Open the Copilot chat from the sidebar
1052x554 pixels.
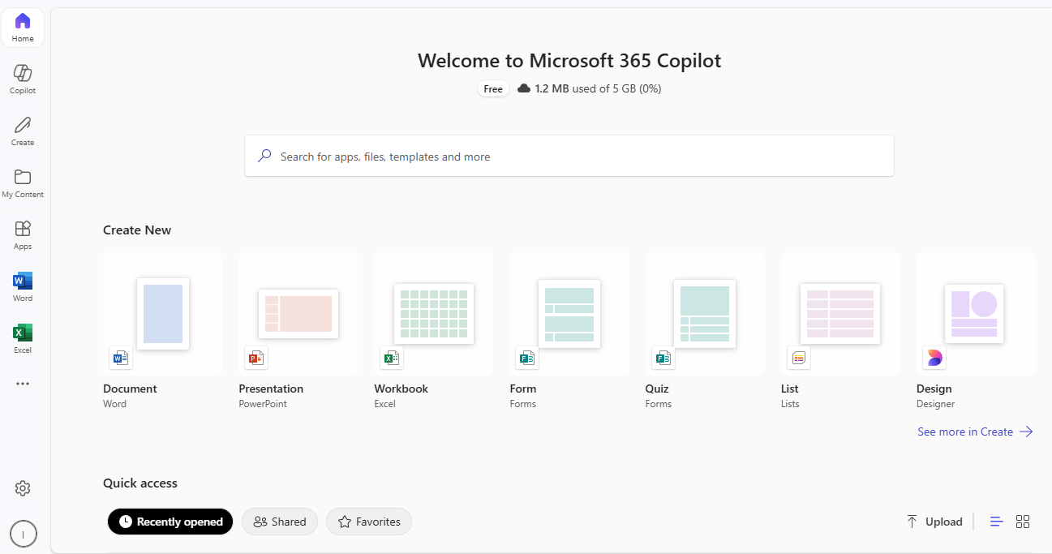[22, 77]
